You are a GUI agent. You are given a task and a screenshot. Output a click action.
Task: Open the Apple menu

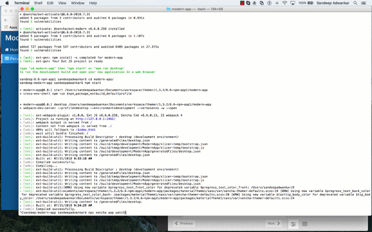coord(7,3)
